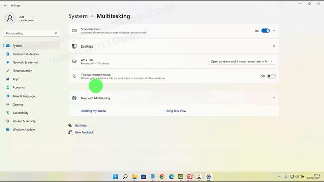The width and height of the screenshot is (324, 182).
Task: Go to Accessibility settings category
Action: point(31,113)
